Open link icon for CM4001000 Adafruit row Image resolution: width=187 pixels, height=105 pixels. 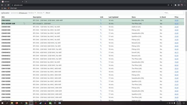[x=101, y=27]
